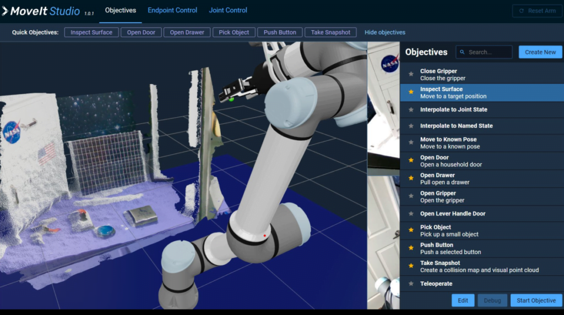Image resolution: width=564 pixels, height=315 pixels.
Task: Click star icon next to Pick Object
Action: tap(410, 230)
